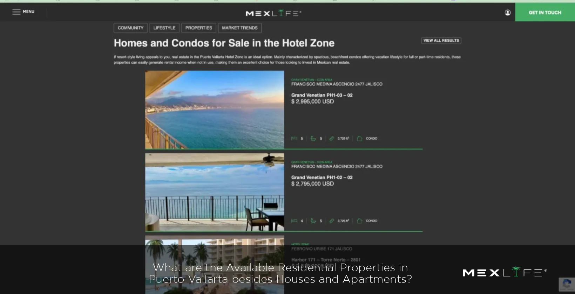Click area ruler icon on PH1-03 listing
575x294 pixels.
pyautogui.click(x=332, y=139)
